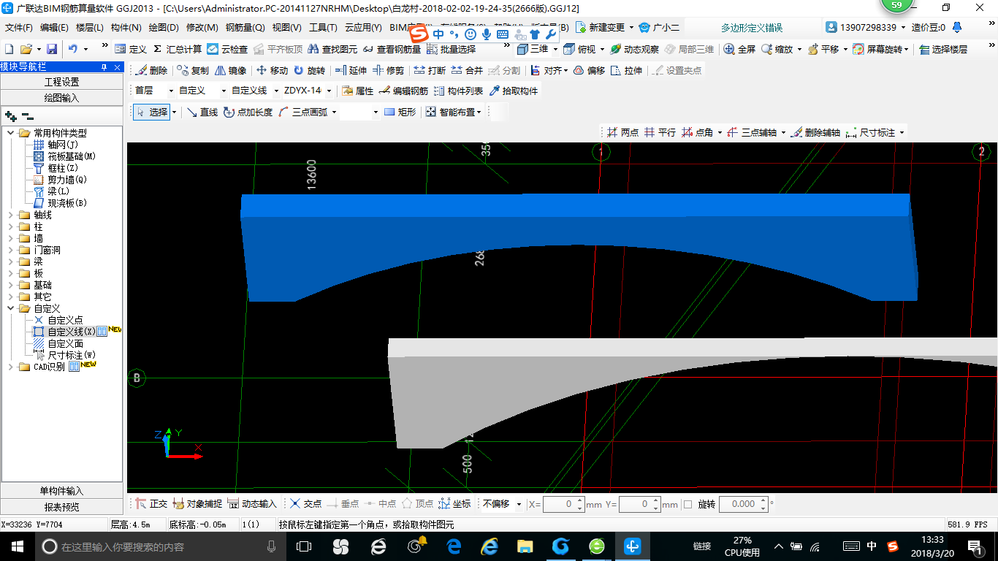
Task: Select the 修剪 trim tool
Action: pyautogui.click(x=388, y=70)
